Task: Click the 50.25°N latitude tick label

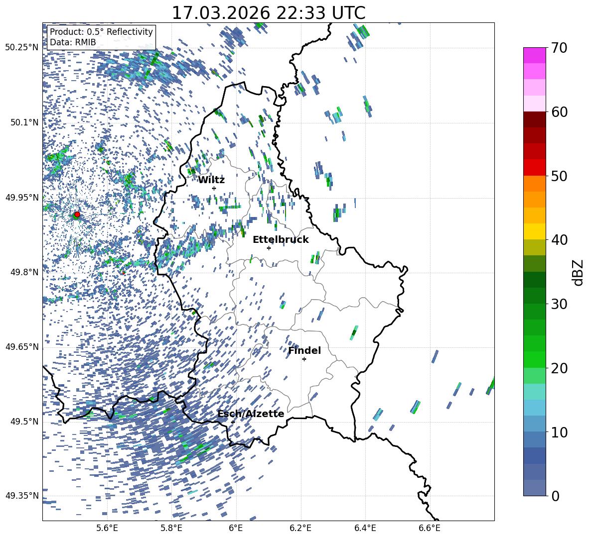Action: coord(22,48)
